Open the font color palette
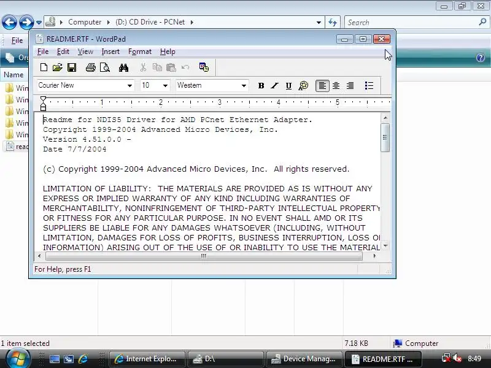491x368 pixels. [303, 86]
